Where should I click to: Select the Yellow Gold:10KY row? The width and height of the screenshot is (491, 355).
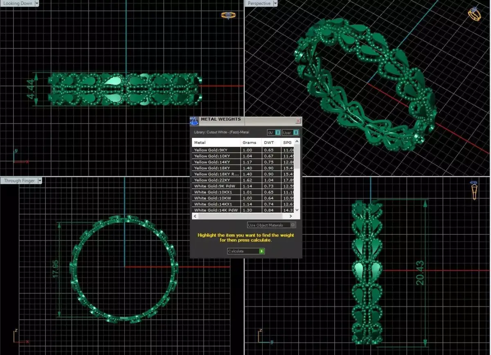point(243,156)
